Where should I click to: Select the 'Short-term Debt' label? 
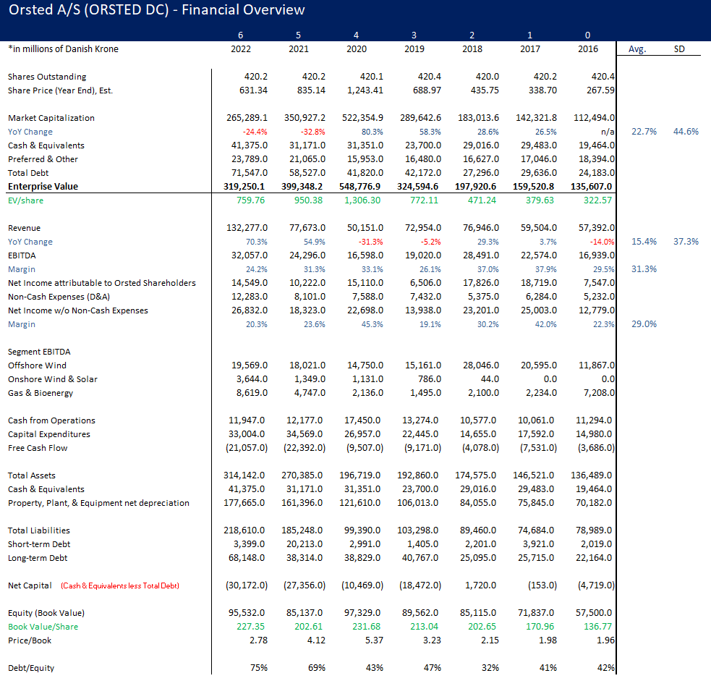pos(39,544)
